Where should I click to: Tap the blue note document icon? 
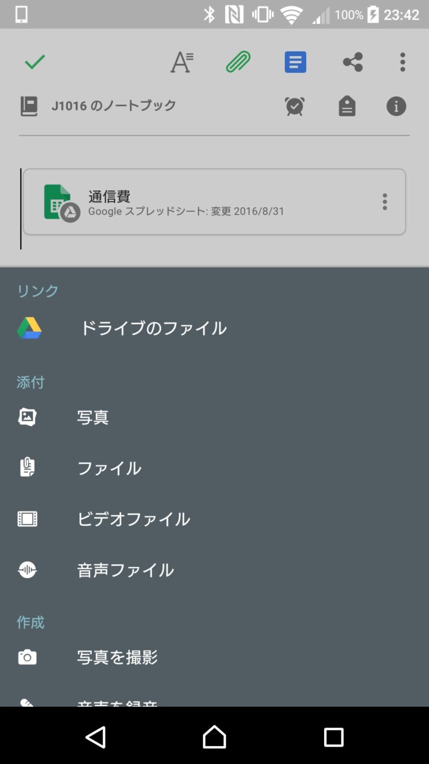296,62
